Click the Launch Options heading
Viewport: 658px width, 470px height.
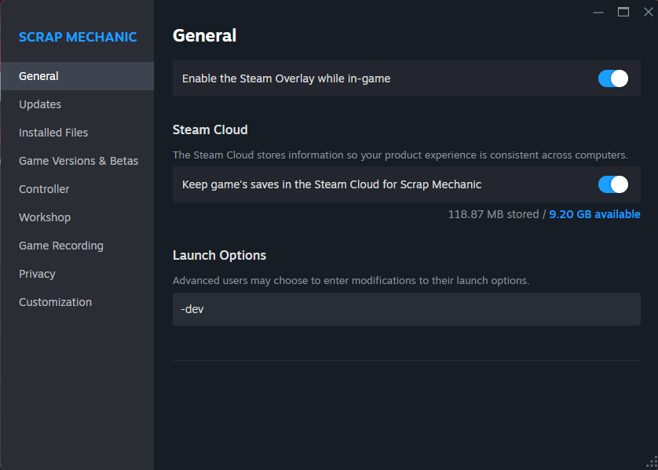tap(220, 255)
